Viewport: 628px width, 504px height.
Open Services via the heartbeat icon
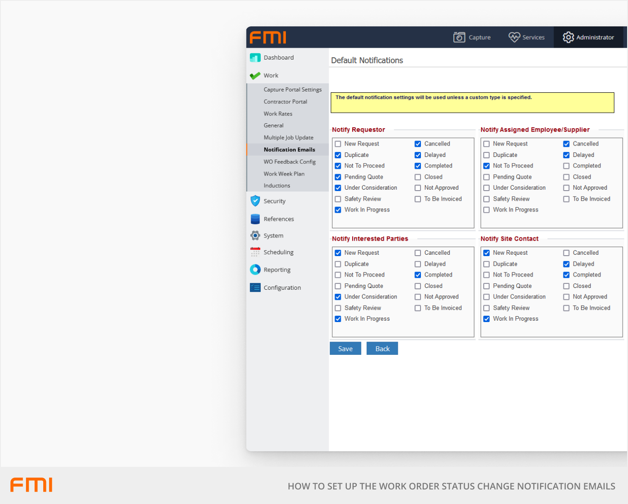point(514,37)
